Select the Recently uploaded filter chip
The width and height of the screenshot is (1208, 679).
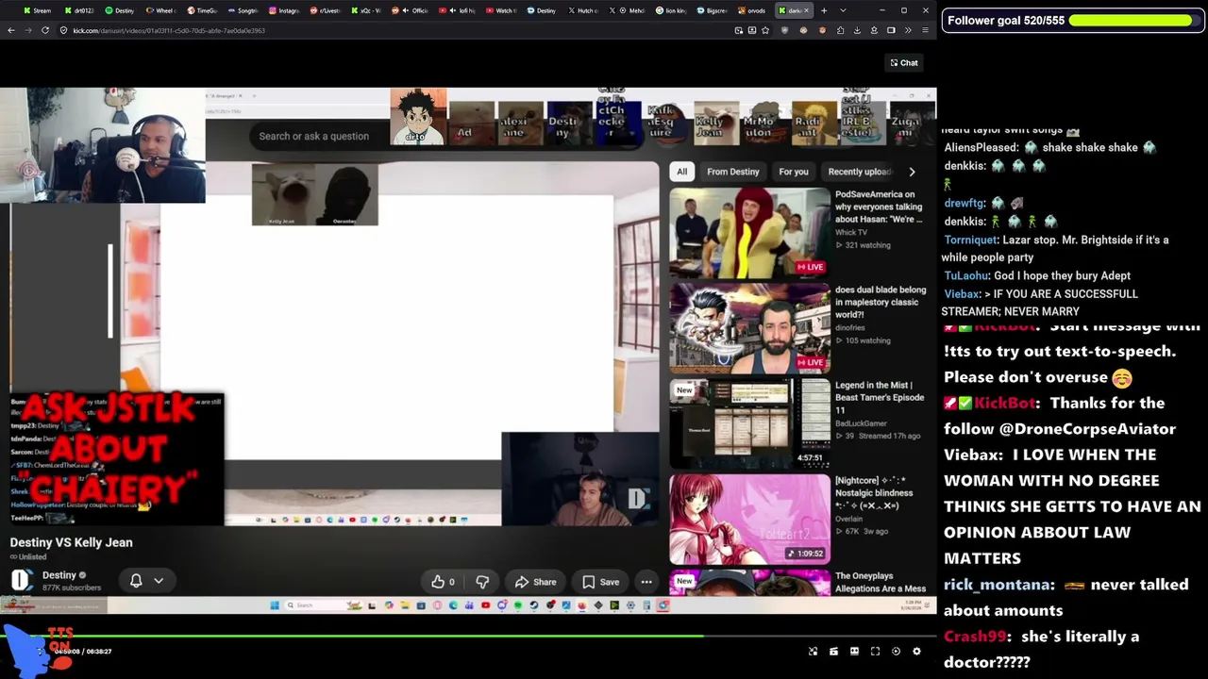859,172
